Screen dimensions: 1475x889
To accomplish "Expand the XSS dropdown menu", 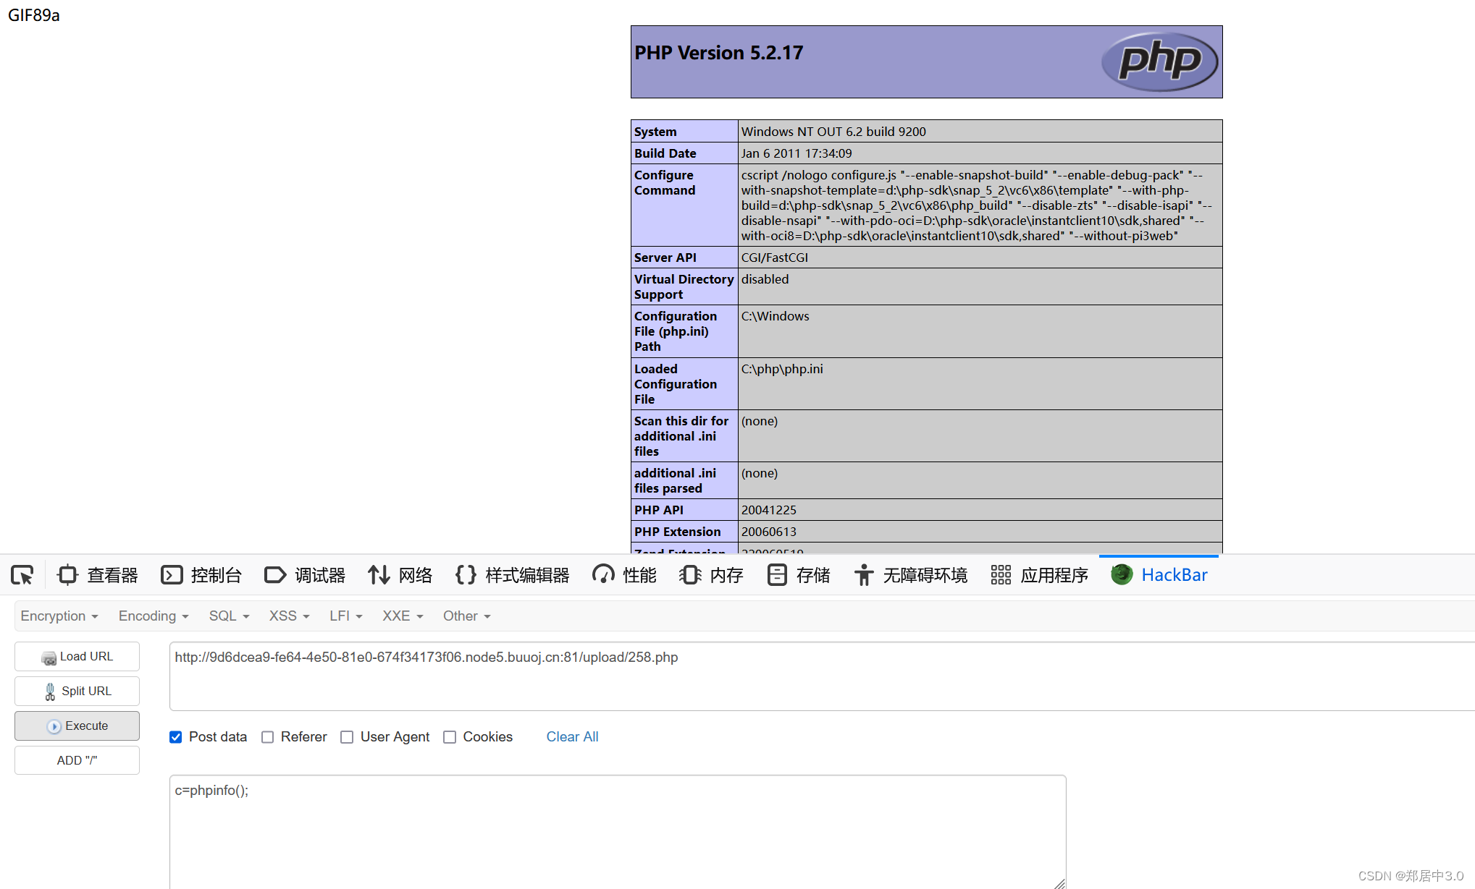I will tap(289, 616).
